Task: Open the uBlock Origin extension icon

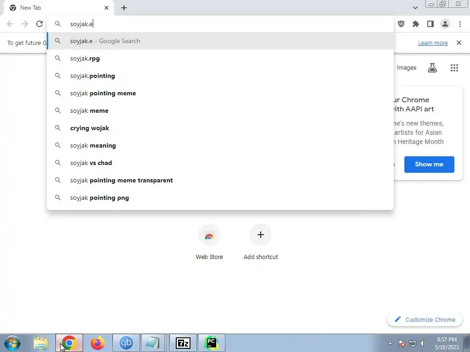Action: 401,24
